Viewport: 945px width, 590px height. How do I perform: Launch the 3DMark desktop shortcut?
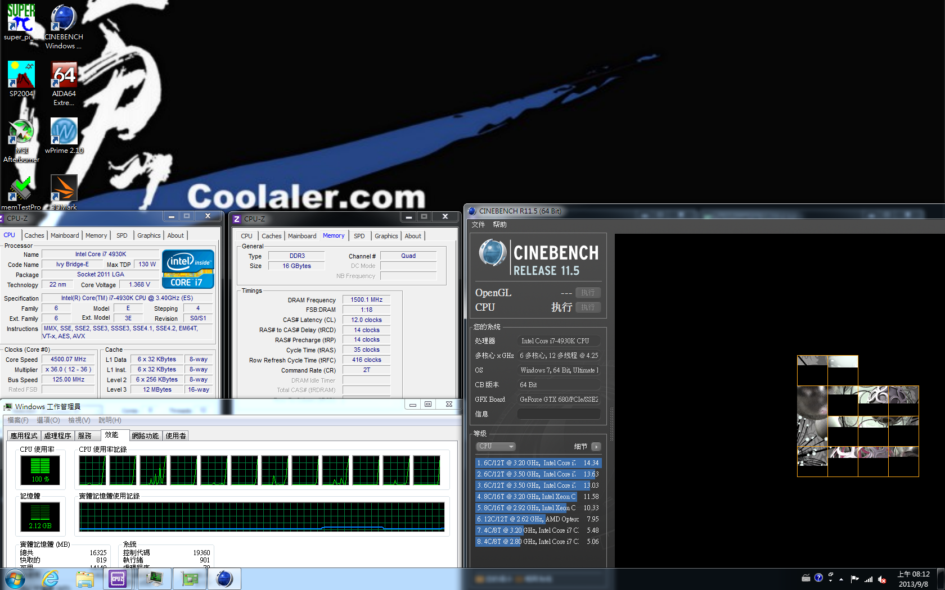coord(64,192)
